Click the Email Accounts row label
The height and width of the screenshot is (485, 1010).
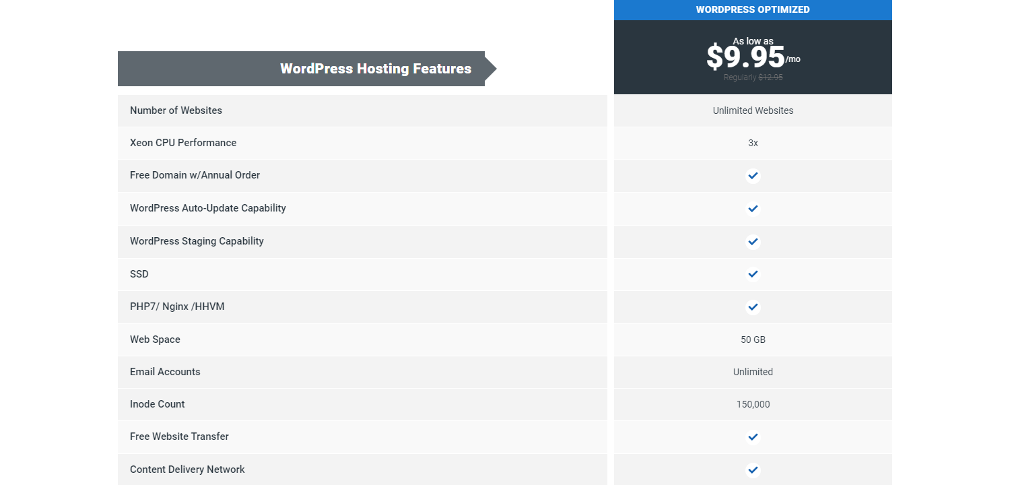click(165, 372)
